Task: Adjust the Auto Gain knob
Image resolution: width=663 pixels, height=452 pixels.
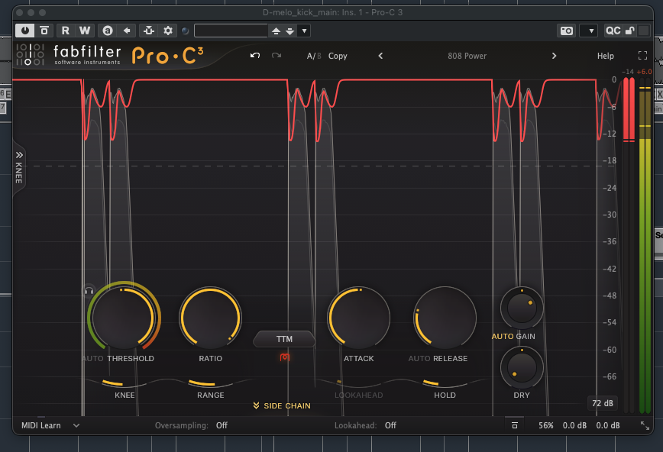Action: 522,308
